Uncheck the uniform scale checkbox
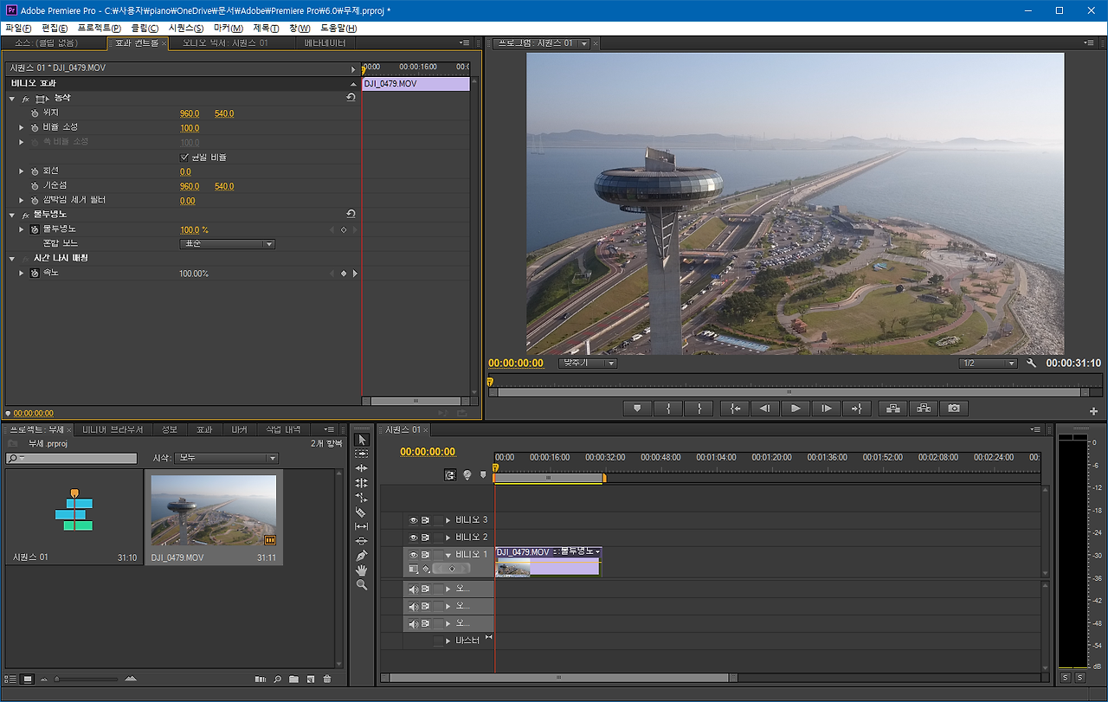 click(x=184, y=158)
